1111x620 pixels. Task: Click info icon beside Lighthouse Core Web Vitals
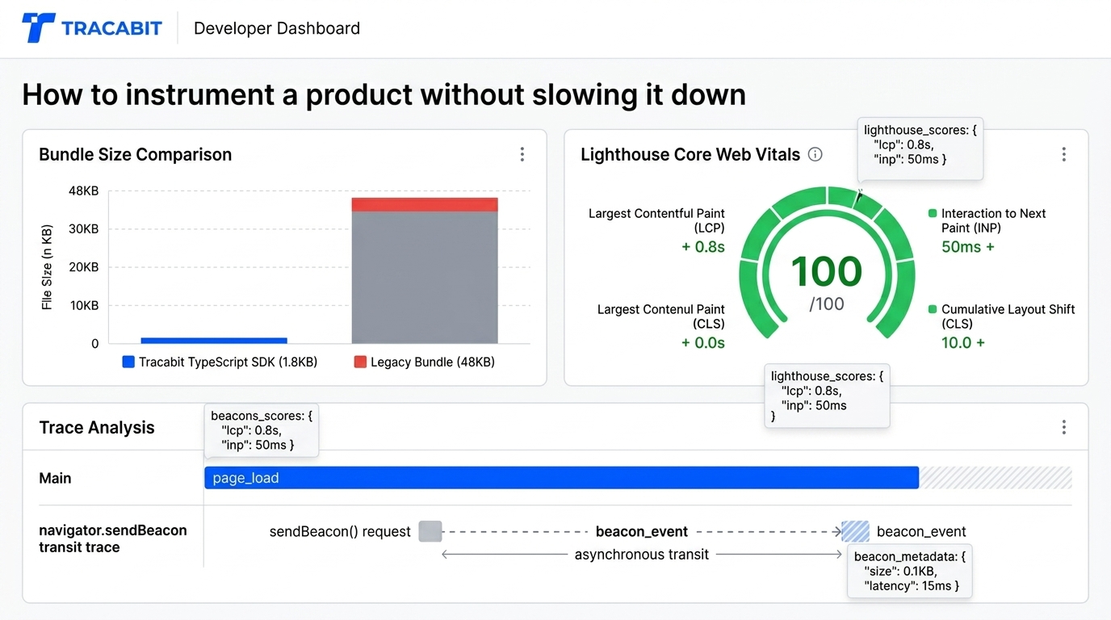(x=815, y=154)
